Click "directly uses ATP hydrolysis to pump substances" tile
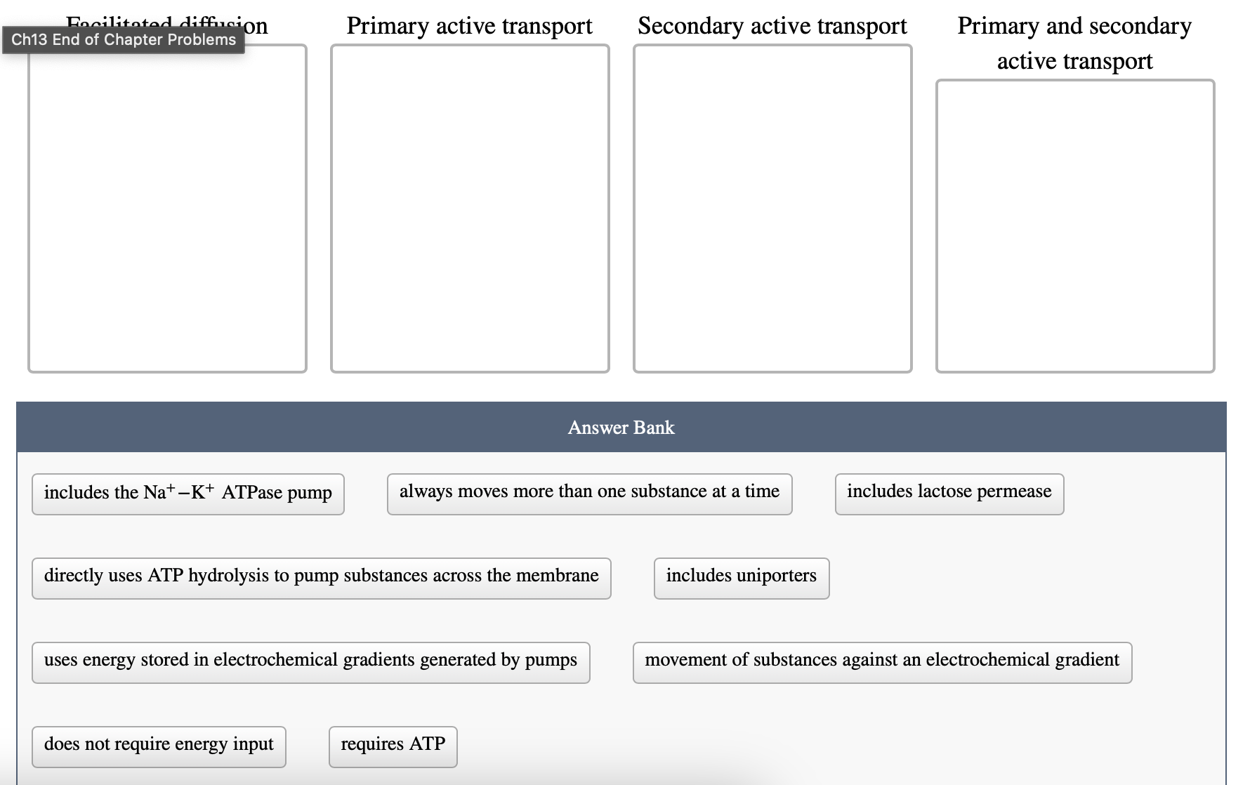1257x785 pixels. point(321,576)
